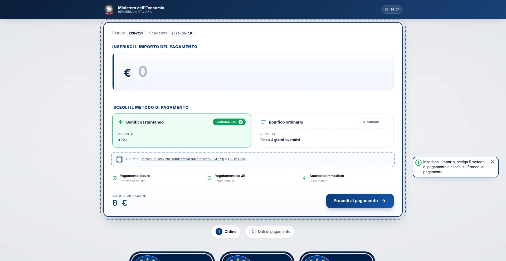
Task: Click the TOTALE DA PAGARE label
Action: 129,196
